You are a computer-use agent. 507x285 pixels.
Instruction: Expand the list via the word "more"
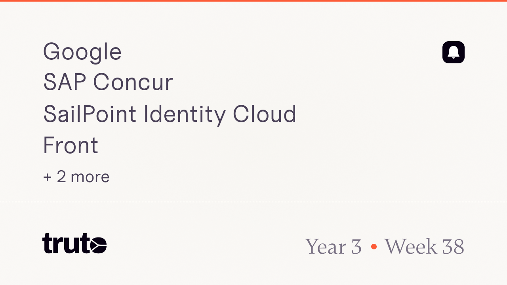pos(90,177)
